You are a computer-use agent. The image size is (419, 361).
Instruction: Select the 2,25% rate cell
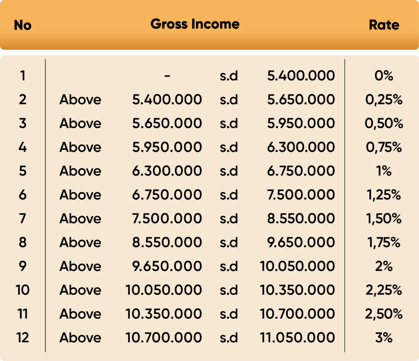coord(384,290)
